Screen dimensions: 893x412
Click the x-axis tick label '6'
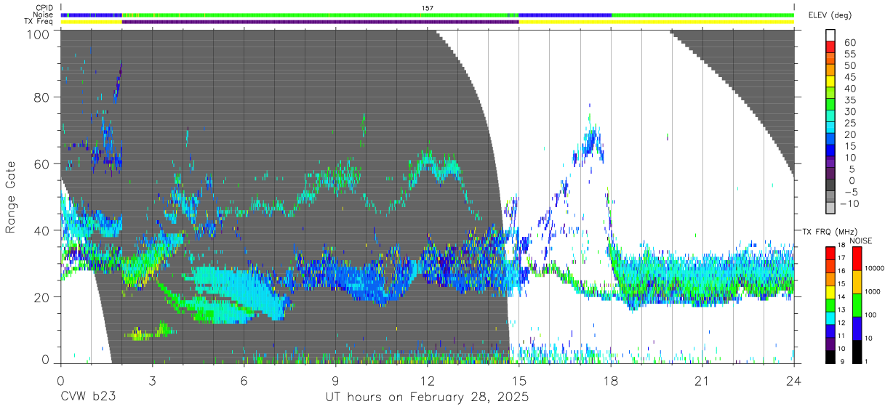pos(244,381)
